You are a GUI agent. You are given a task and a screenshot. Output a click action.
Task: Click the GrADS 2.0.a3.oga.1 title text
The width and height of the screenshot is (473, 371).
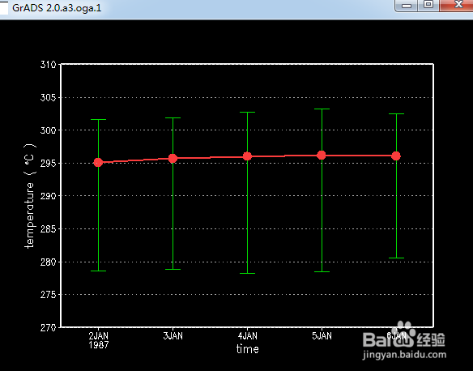click(57, 8)
